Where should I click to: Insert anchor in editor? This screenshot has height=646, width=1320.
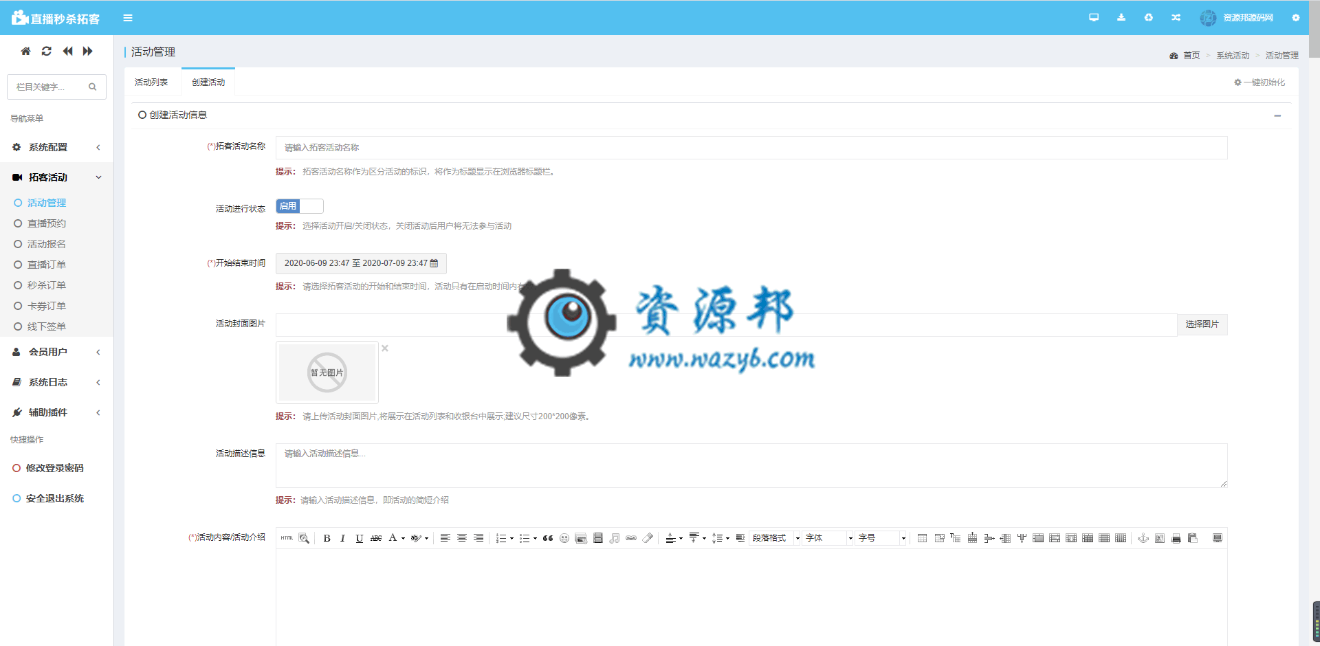(1143, 538)
